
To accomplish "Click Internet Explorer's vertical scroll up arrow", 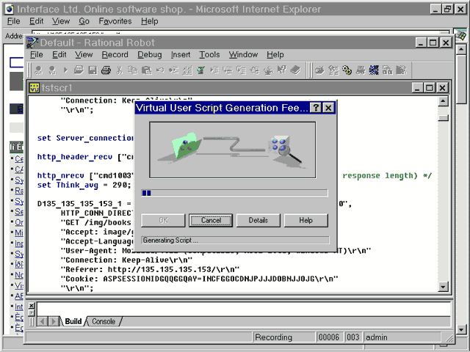I will tap(462, 49).
